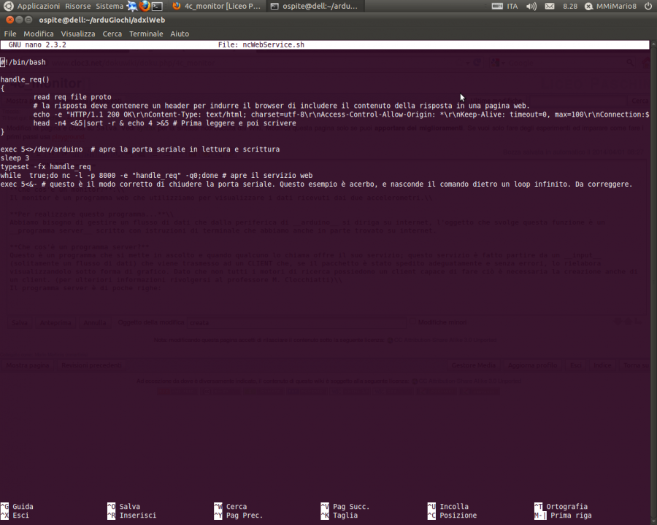Open the Ubuntu logo main menu icon
This screenshot has width=657, height=525.
(x=8, y=6)
